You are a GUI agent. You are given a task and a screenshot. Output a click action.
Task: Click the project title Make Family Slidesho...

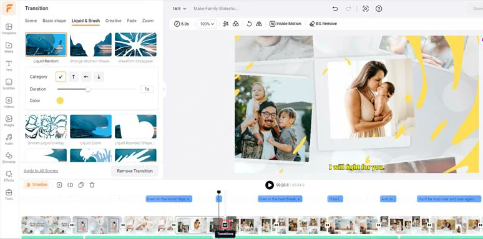coord(216,9)
